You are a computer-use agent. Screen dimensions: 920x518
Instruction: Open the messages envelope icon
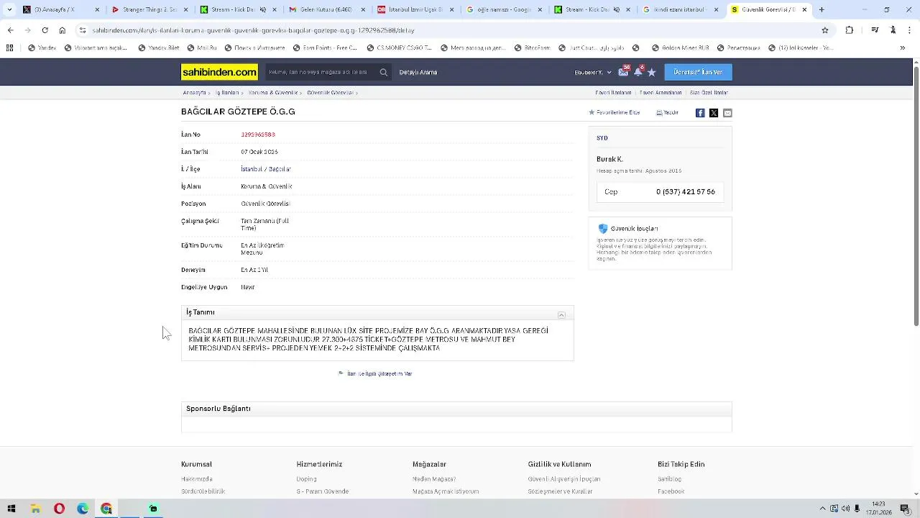[623, 72]
